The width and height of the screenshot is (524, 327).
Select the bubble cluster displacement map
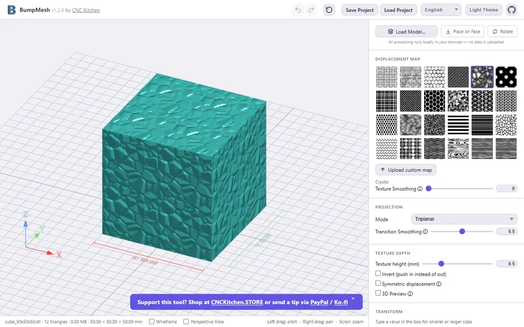(x=434, y=77)
